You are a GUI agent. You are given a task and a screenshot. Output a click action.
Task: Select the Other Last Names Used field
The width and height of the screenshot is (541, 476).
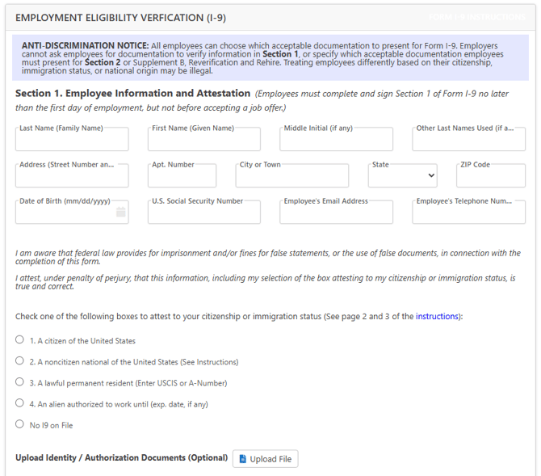pyautogui.click(x=468, y=140)
